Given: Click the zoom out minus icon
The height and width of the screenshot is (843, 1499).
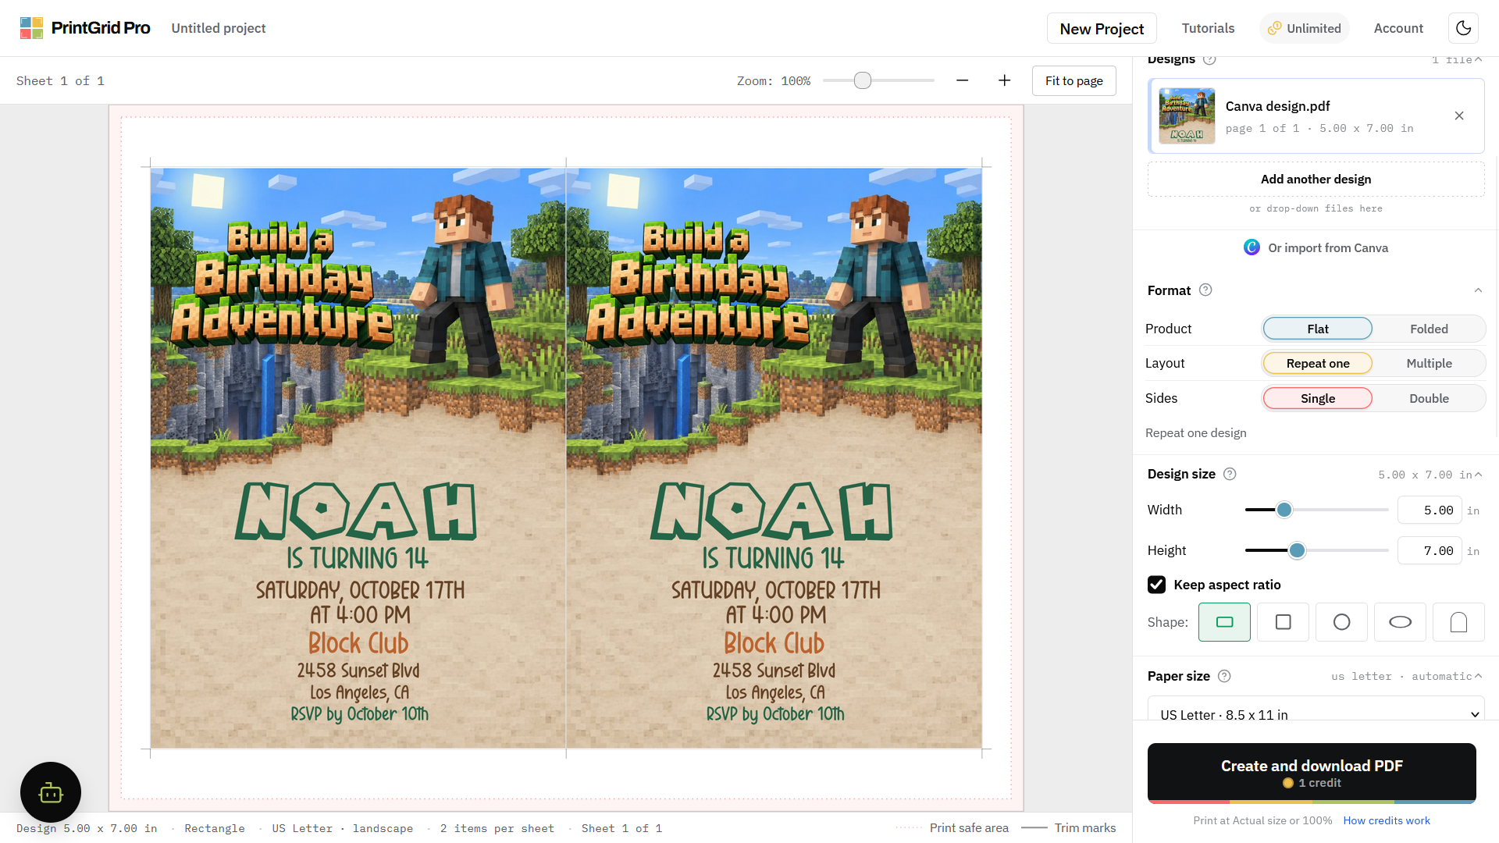Looking at the screenshot, I should tap(962, 80).
